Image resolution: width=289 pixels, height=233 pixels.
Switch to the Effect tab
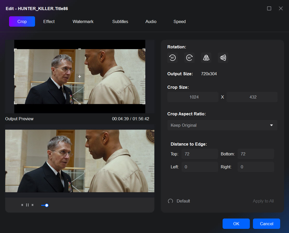[x=49, y=21]
